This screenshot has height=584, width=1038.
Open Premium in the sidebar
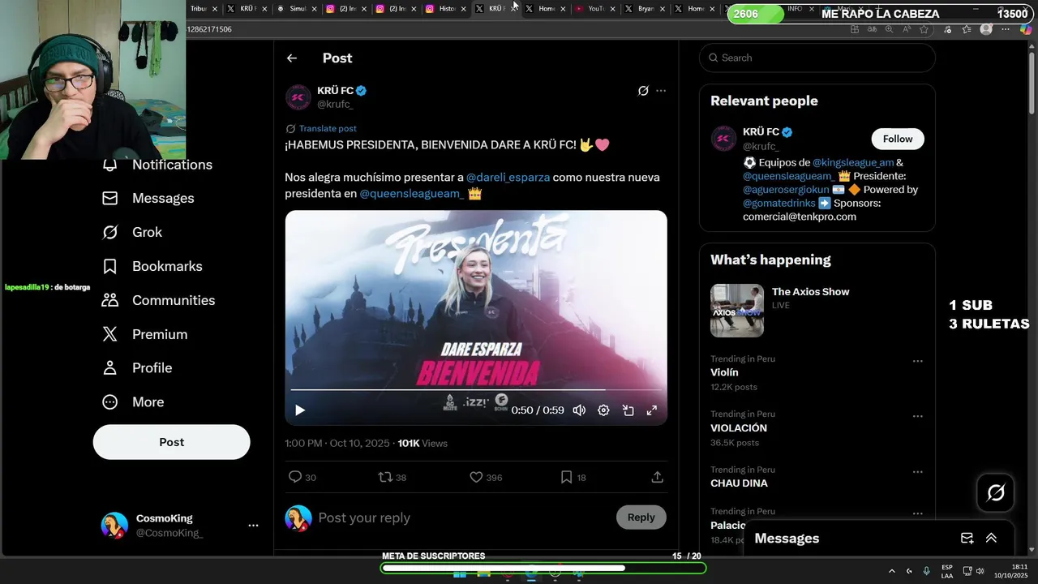click(144, 335)
